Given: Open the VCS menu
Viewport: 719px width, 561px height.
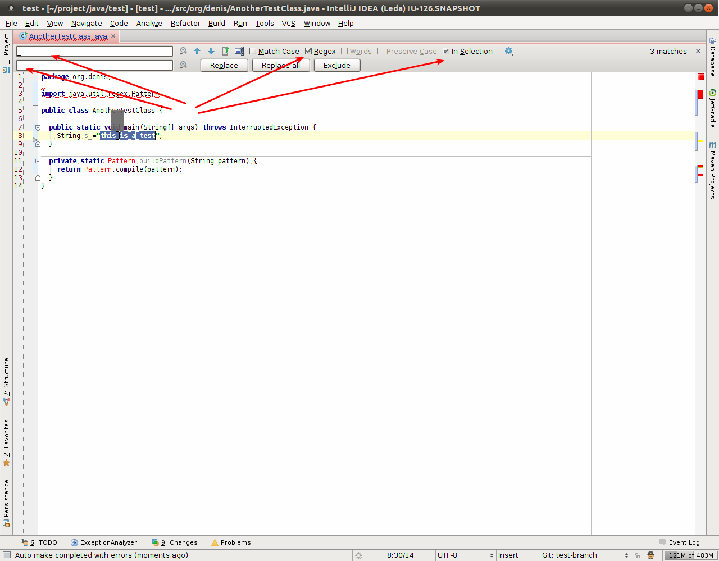Looking at the screenshot, I should point(288,23).
